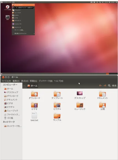
Task: Open the mail indicator in top panel
Action: click(x=94, y=2)
